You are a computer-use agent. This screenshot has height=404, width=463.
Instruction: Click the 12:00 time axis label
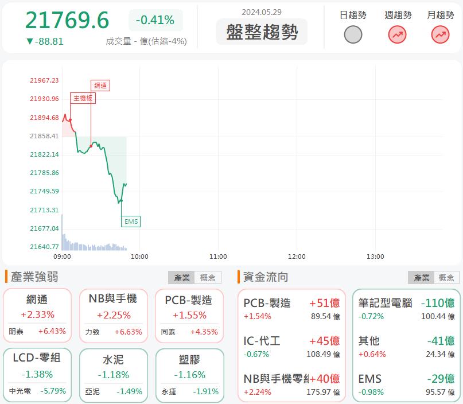(297, 257)
